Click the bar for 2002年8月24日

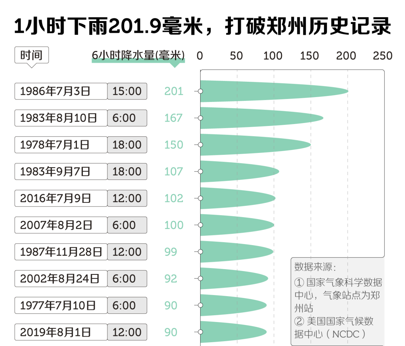click(x=234, y=279)
